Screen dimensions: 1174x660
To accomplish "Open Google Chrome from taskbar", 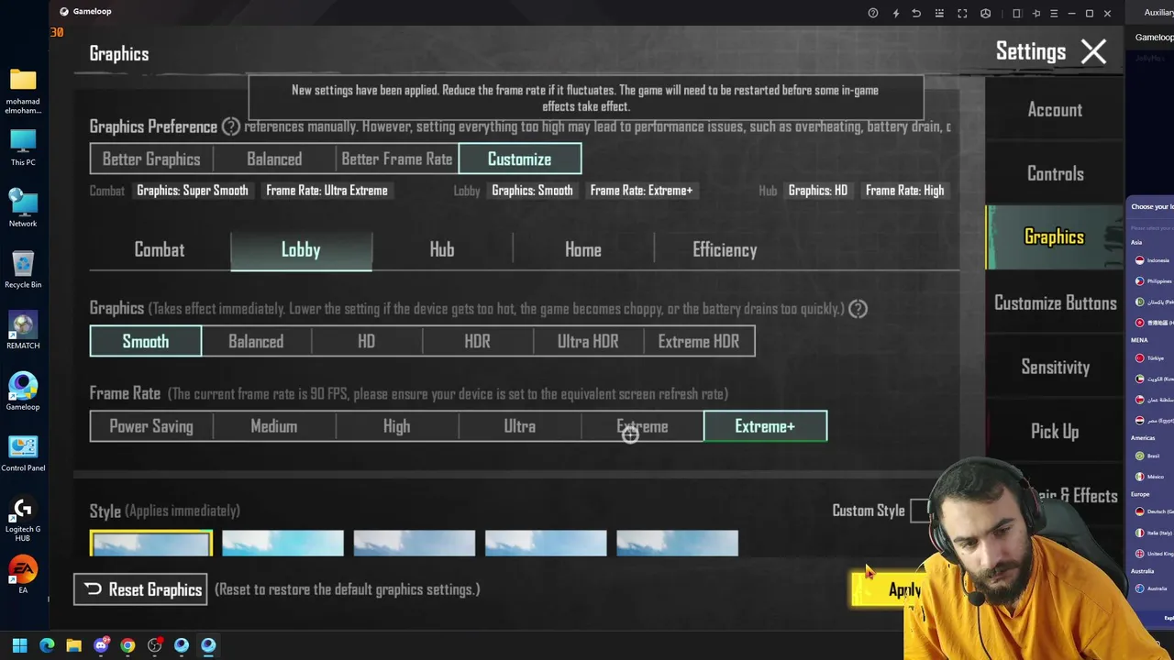I will (x=127, y=645).
